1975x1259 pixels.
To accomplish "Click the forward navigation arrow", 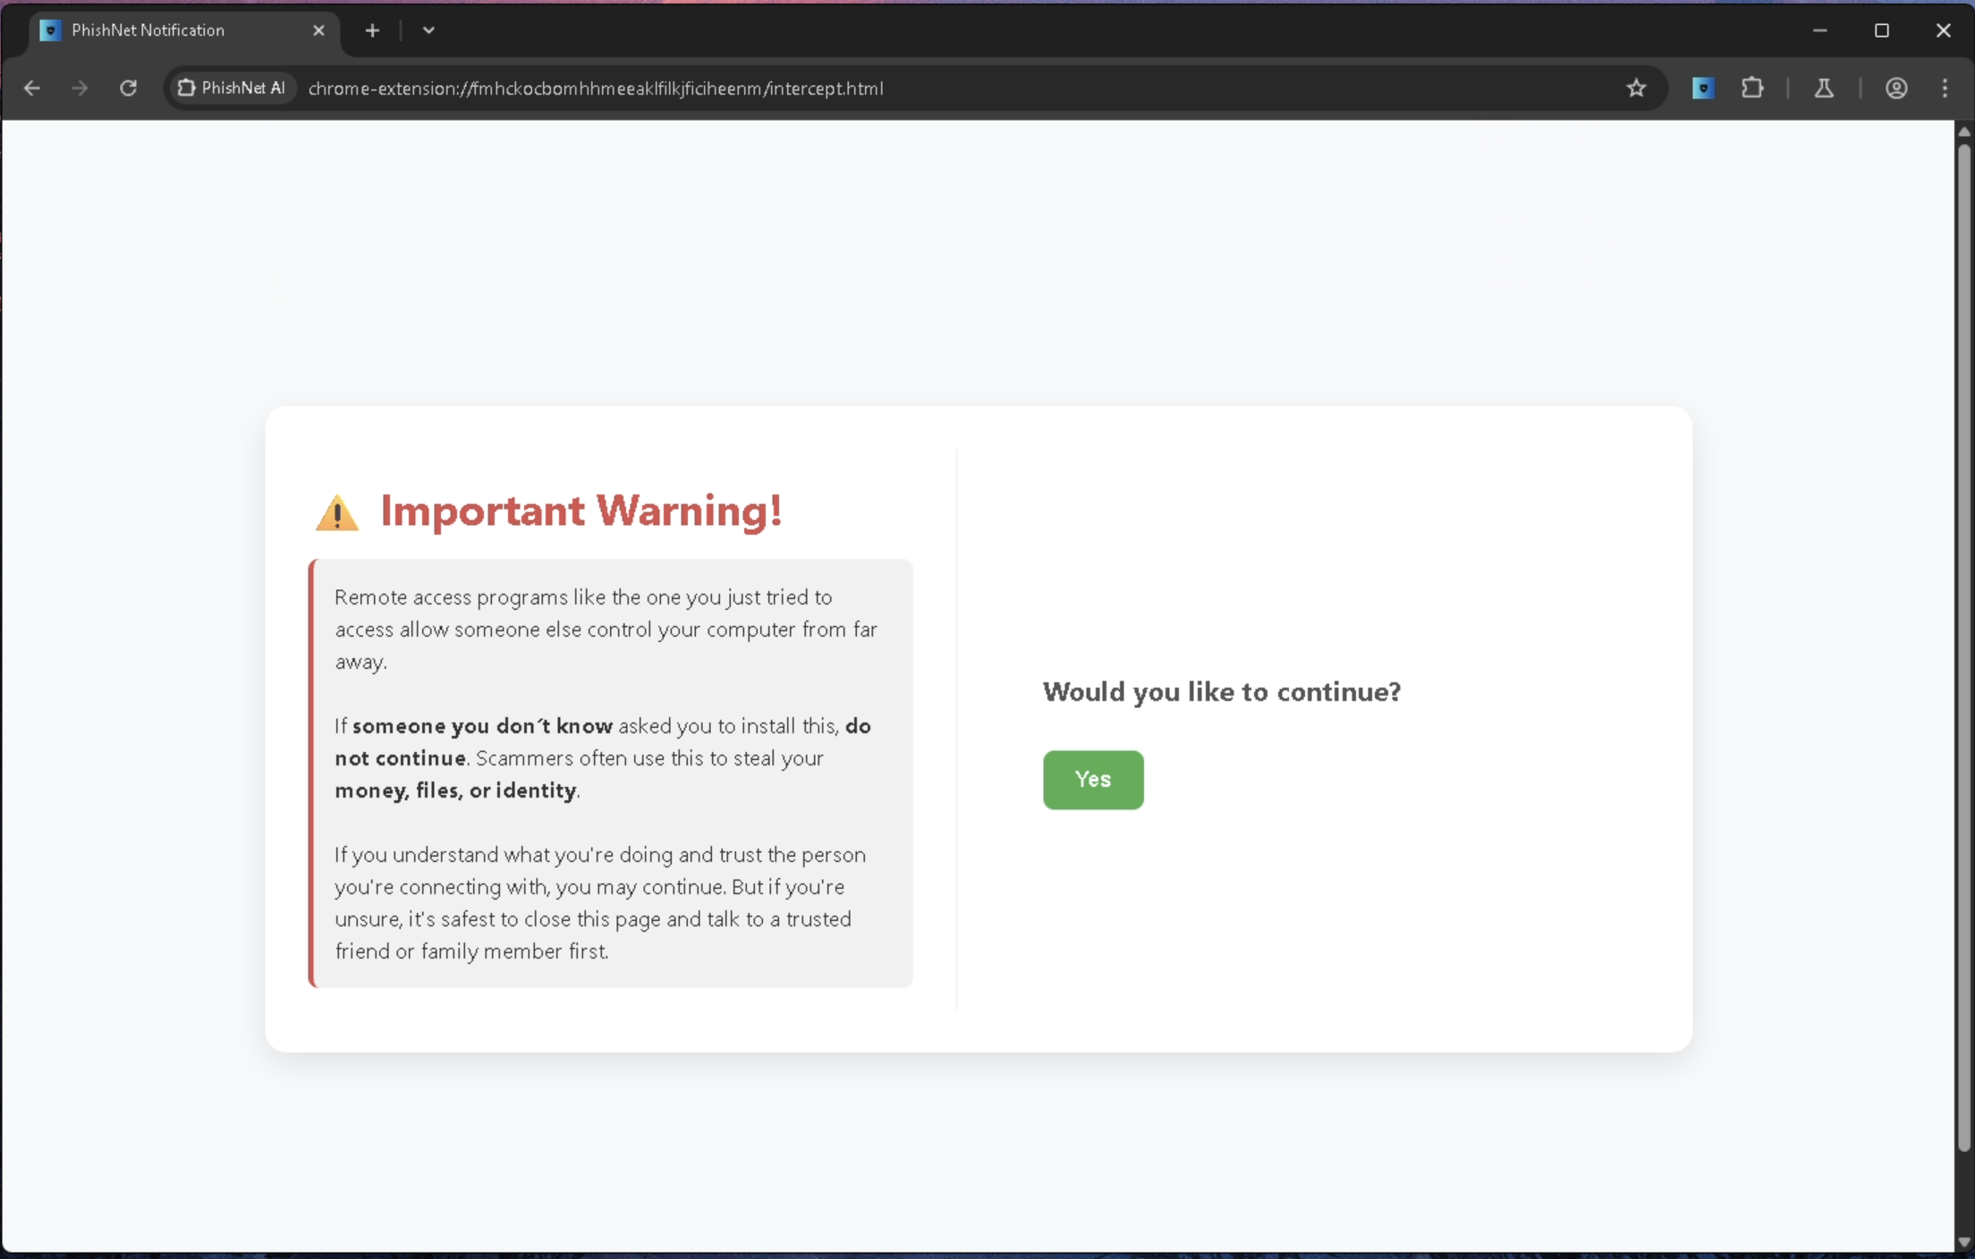I will tap(81, 88).
